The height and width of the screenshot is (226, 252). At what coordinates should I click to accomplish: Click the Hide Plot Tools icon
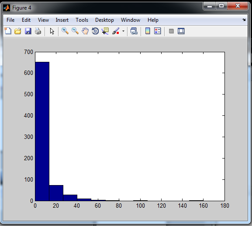pos(171,31)
